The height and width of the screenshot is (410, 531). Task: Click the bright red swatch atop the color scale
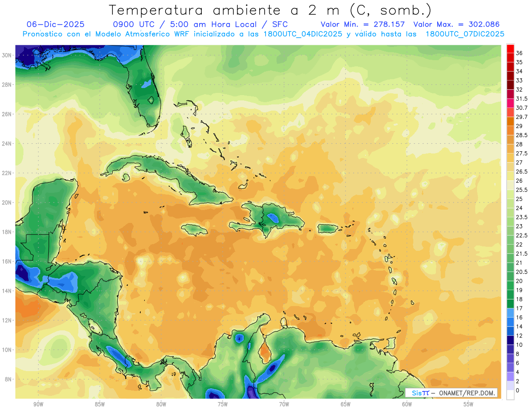510,49
